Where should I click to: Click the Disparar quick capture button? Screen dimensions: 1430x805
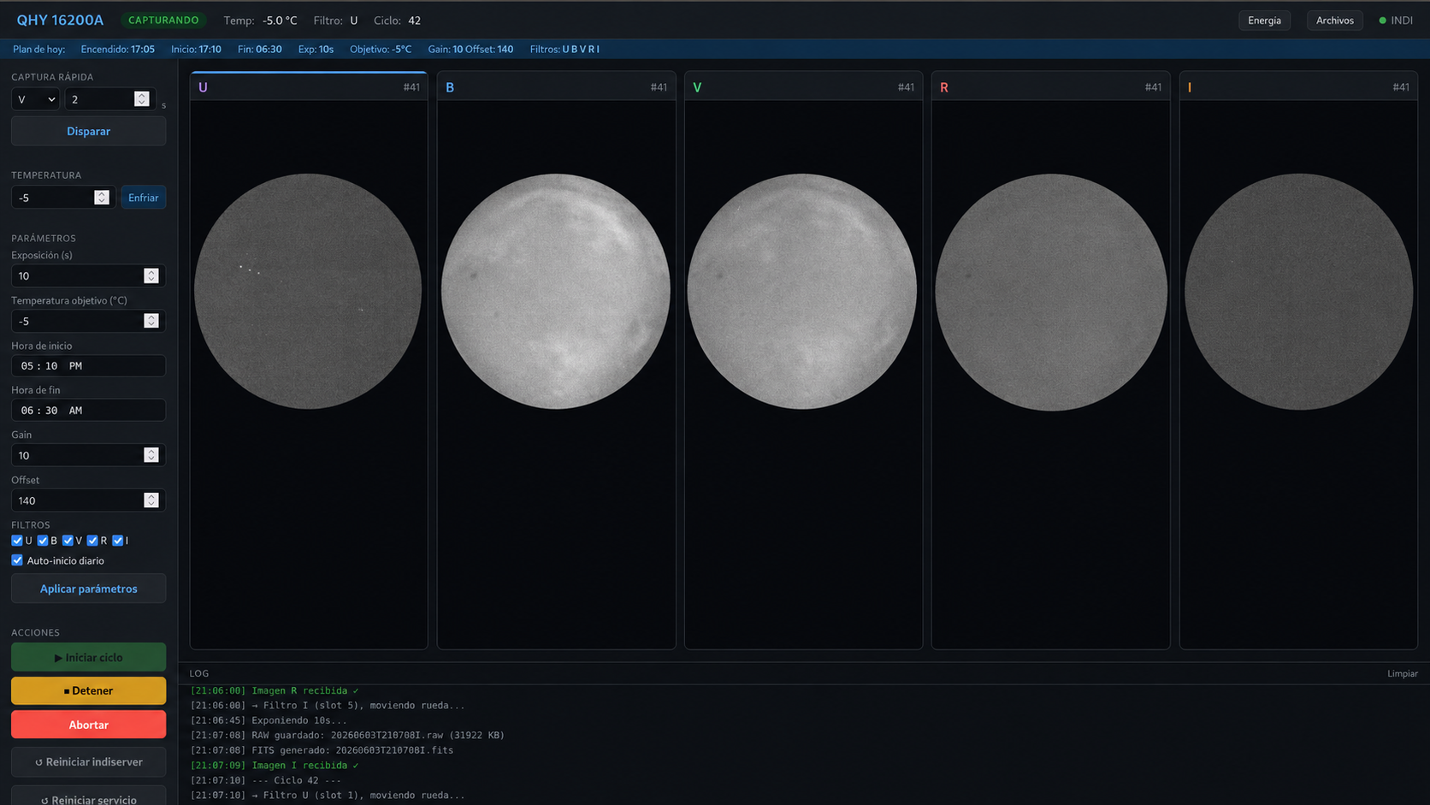[88, 131]
